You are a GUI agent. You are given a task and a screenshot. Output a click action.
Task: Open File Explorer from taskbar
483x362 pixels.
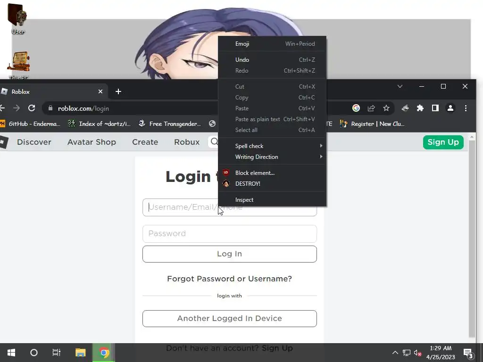[x=80, y=353]
